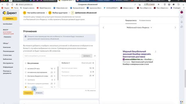Viewport: 186px width, 104px height.
Task: Open Информация in the sidebar
Action: coord(8,67)
